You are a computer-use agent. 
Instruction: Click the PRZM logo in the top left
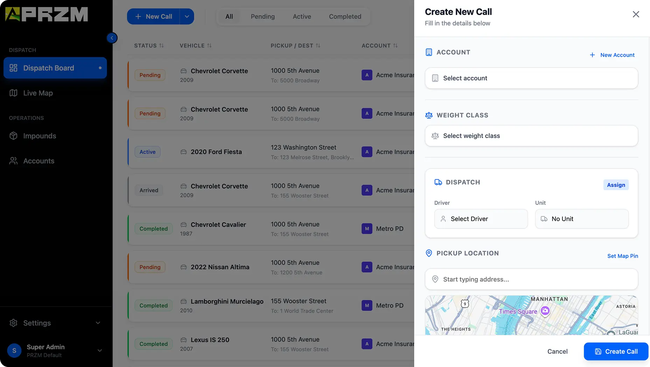click(47, 14)
